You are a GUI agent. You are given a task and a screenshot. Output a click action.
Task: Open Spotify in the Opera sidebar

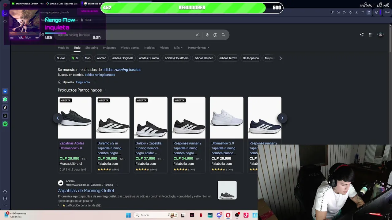[5, 124]
